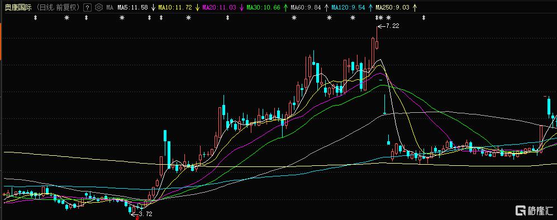
Task: Click the up arrow after MA250
Action: (415, 7)
